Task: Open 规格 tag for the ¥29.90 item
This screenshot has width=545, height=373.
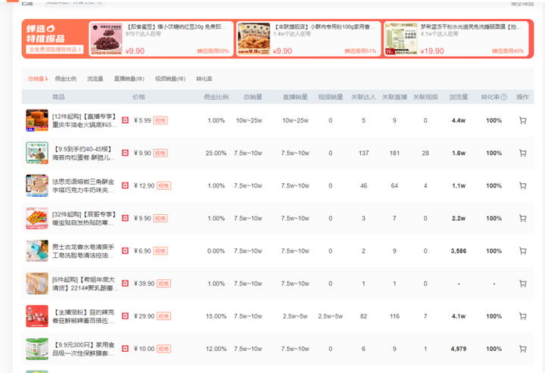Action: [x=163, y=316]
